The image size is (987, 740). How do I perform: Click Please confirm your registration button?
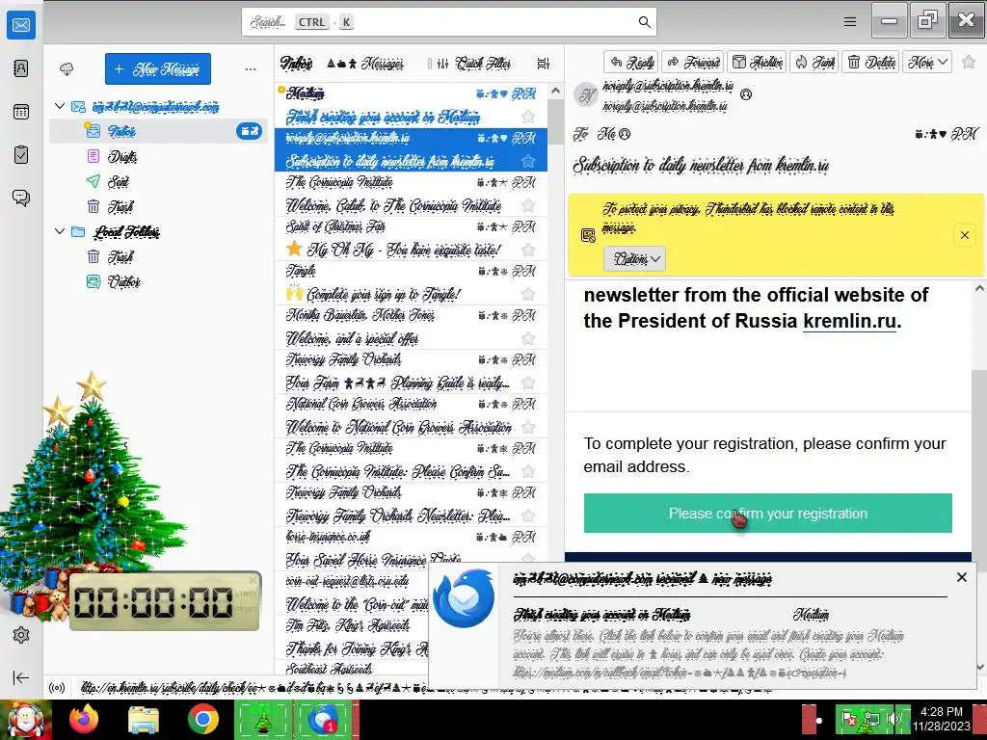click(768, 514)
